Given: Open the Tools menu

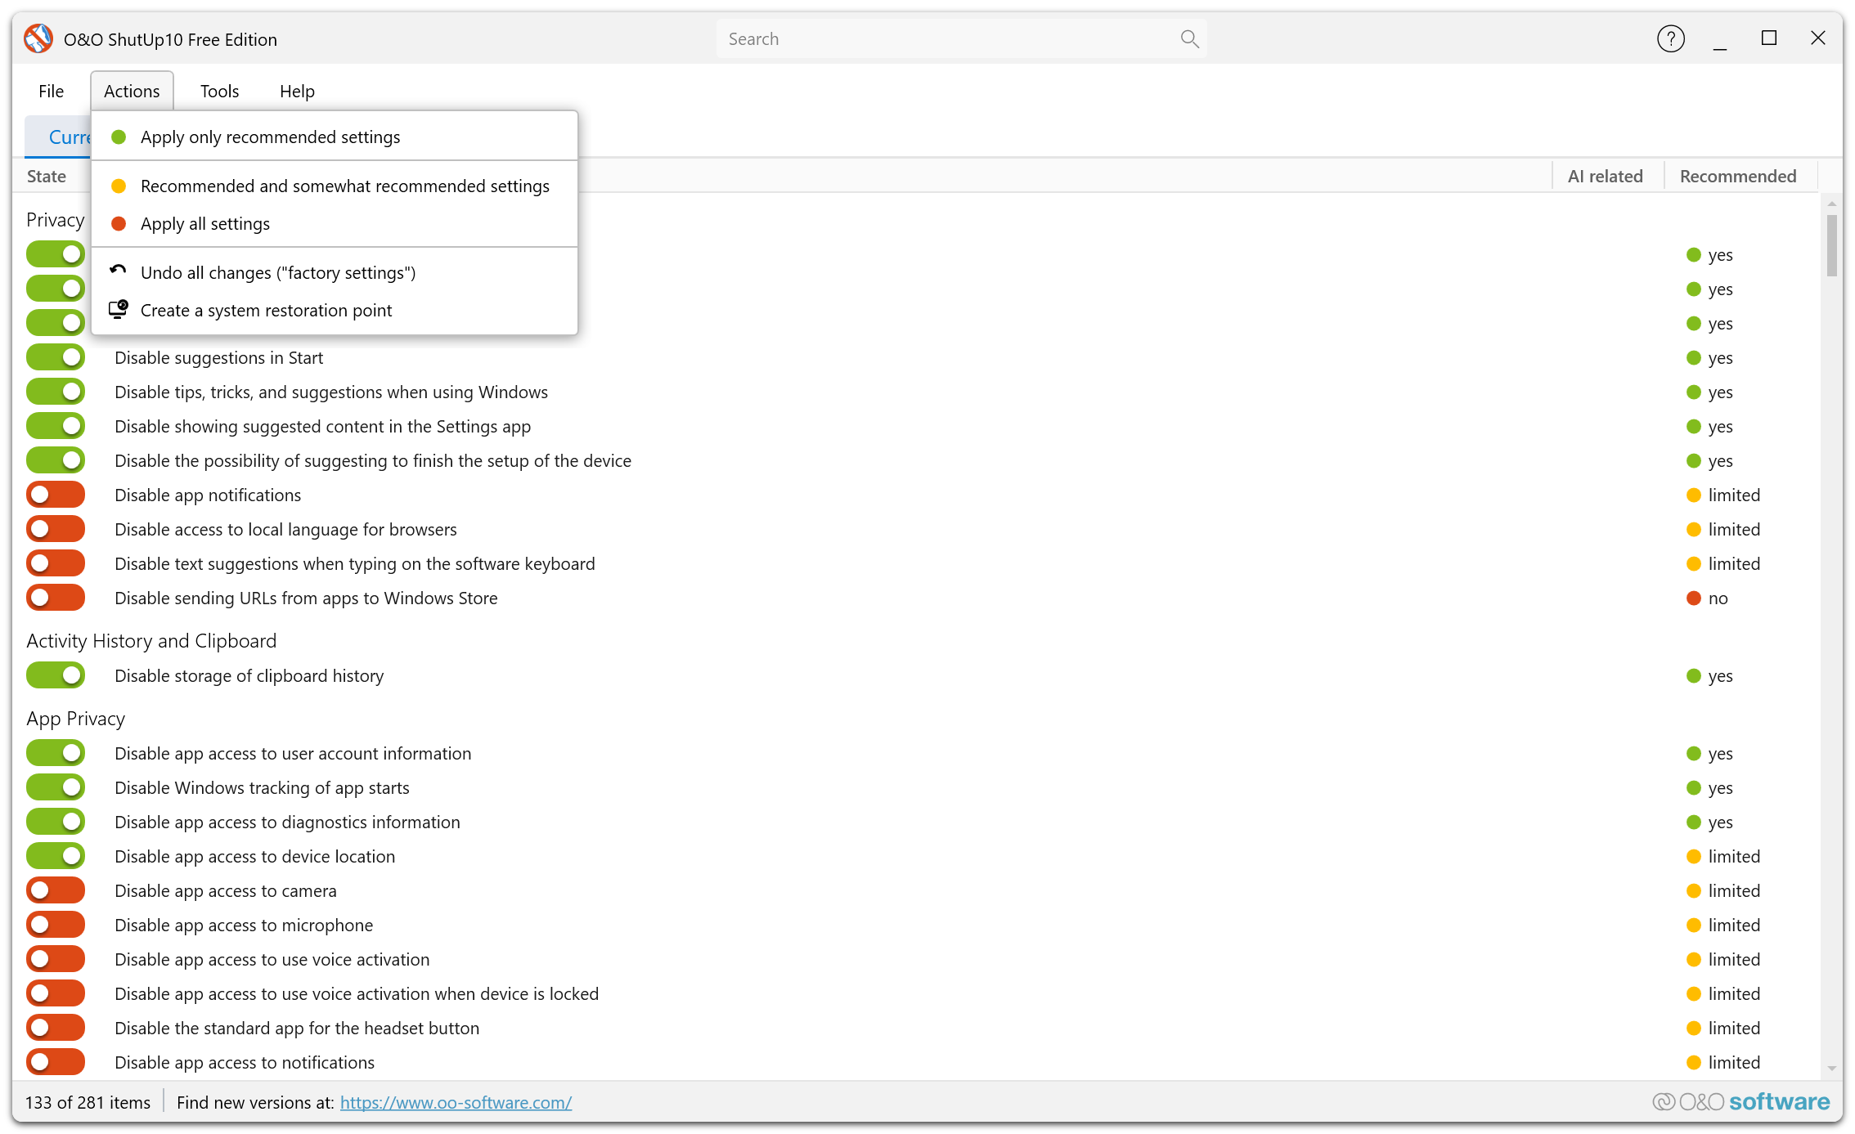Looking at the screenshot, I should (x=219, y=91).
